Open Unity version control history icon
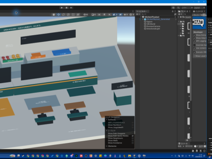212x159 pixels. (173, 8)
